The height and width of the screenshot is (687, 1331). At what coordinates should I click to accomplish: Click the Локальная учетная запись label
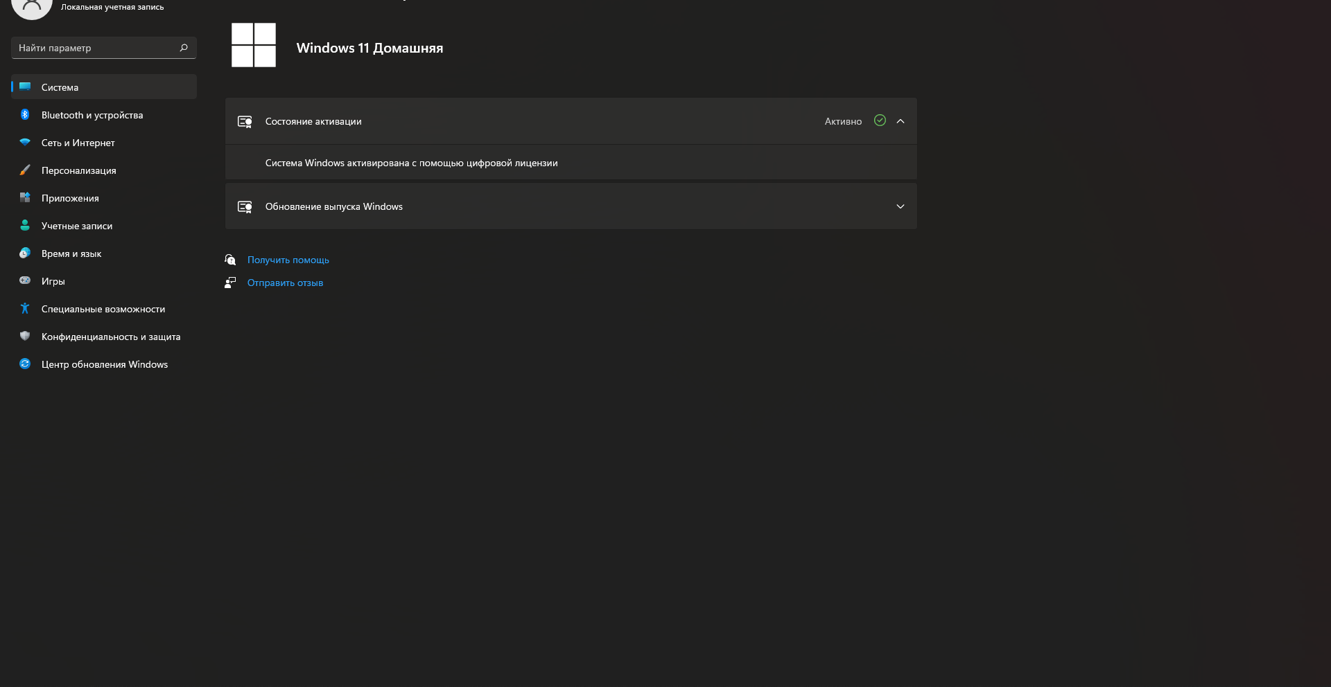pyautogui.click(x=112, y=7)
